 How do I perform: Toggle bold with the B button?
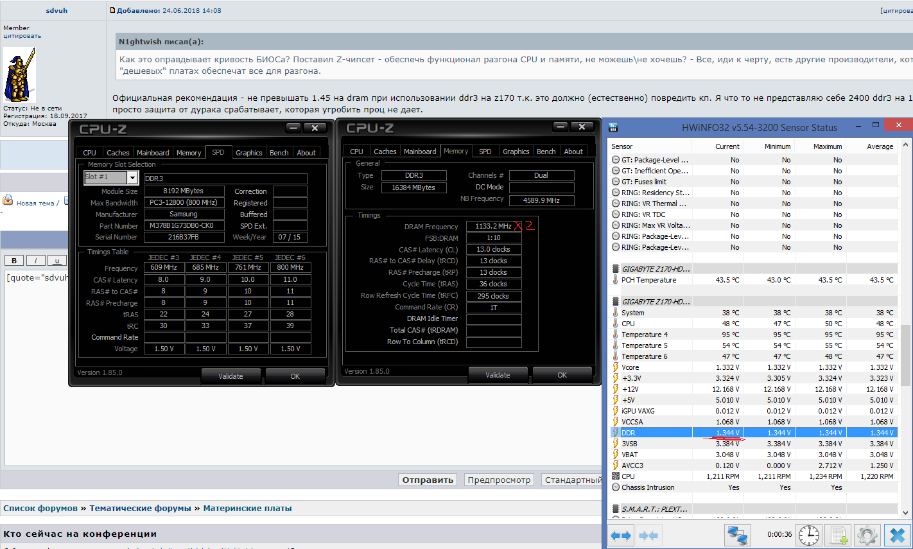click(14, 261)
